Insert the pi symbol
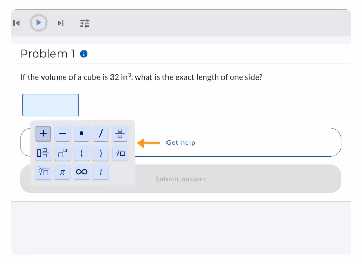The height and width of the screenshot is (264, 362). point(62,172)
